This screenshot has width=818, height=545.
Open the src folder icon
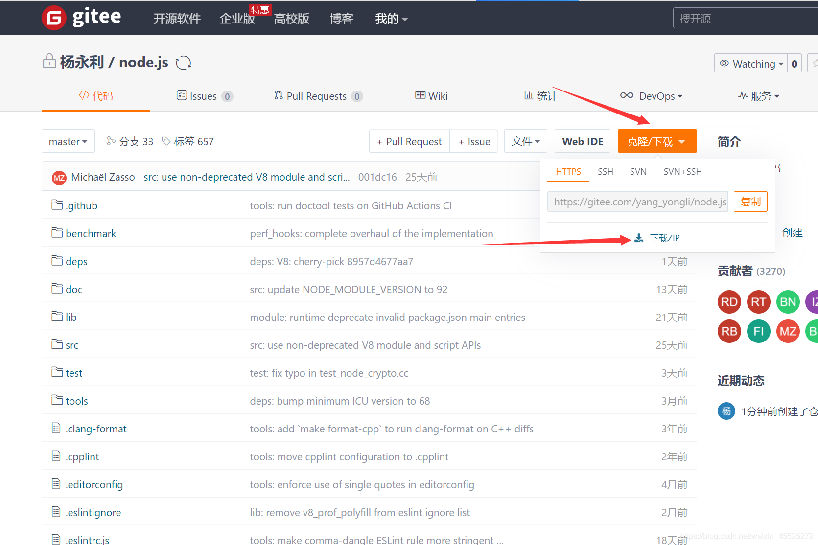point(57,344)
